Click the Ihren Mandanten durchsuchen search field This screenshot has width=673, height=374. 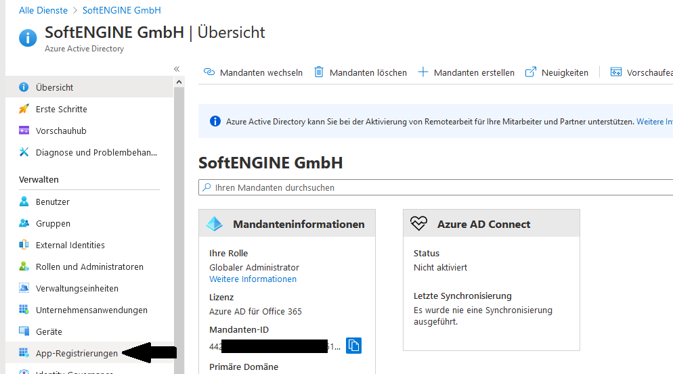433,187
